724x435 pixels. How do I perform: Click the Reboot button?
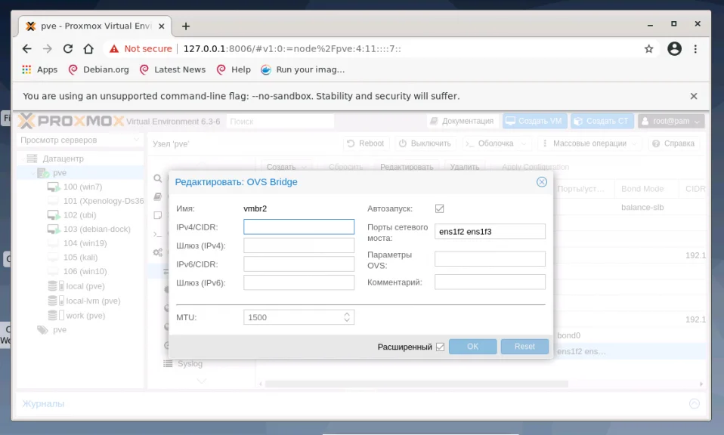coord(366,143)
